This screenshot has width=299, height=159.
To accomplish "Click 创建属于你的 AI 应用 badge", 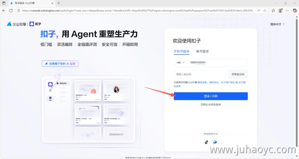I will click(60, 64).
